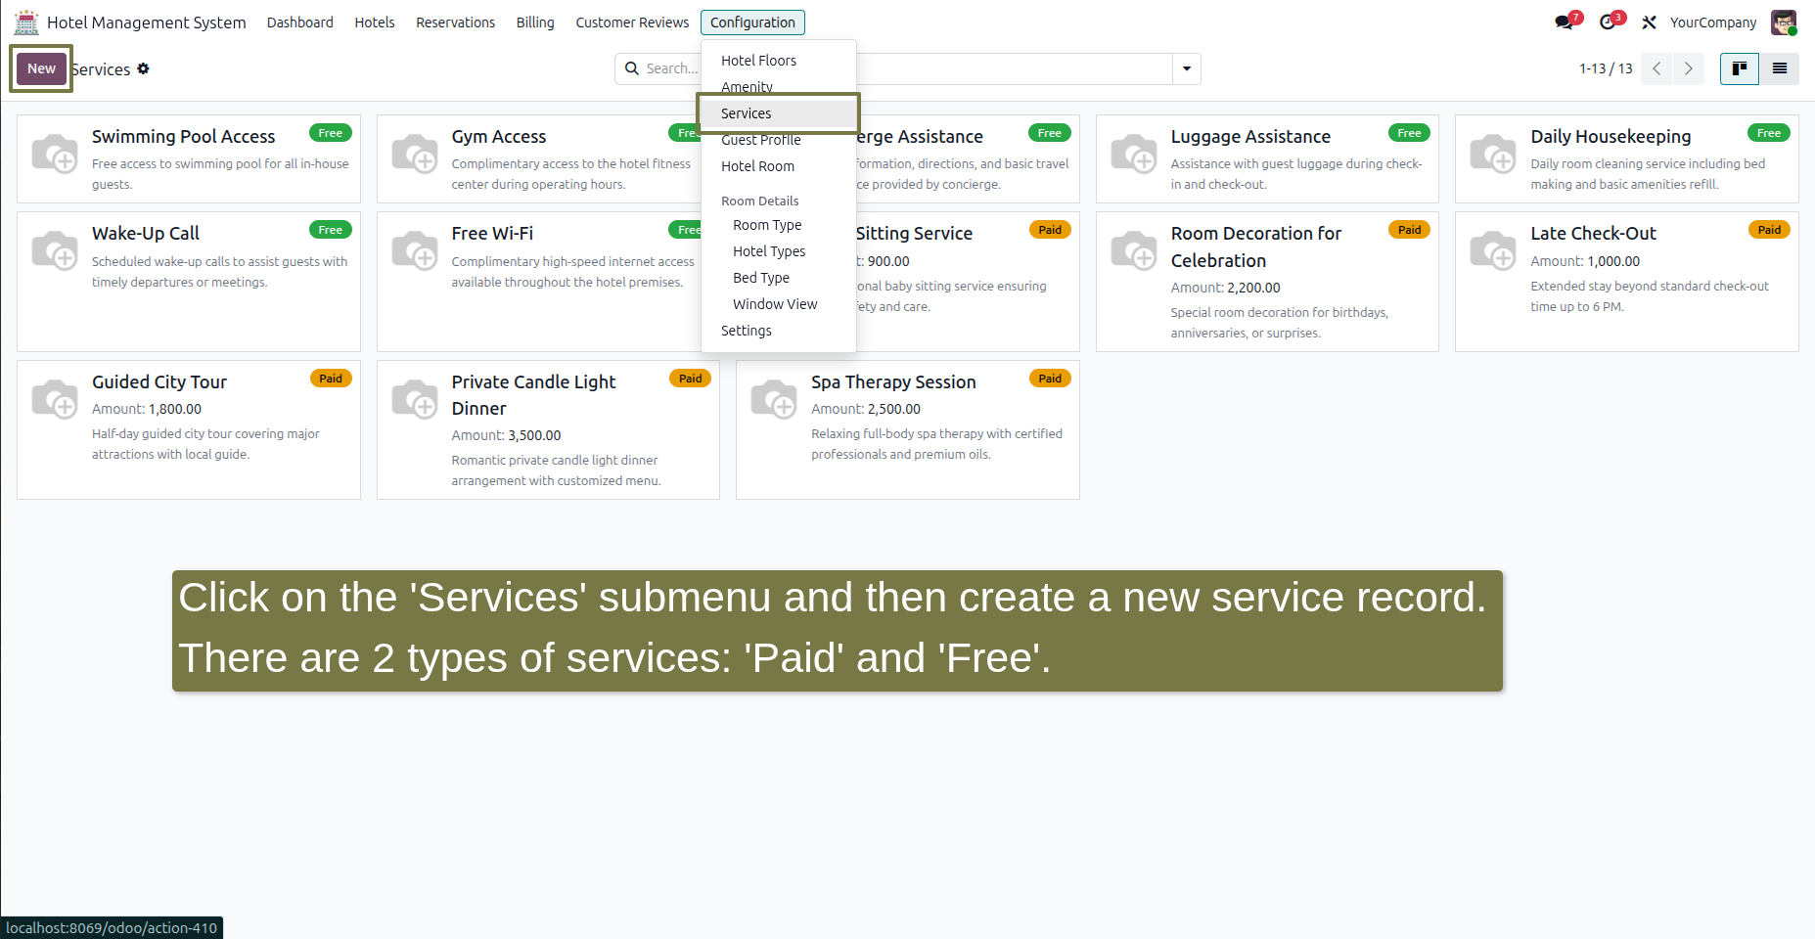Open the Wake-Up Call card title

tap(146, 234)
